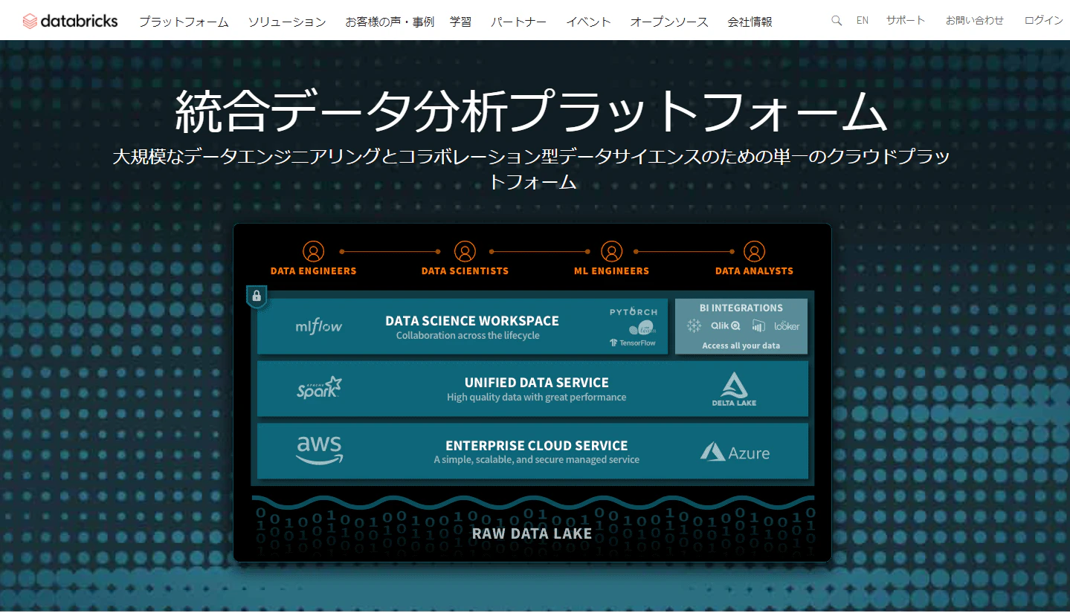Click the Tableau icon under BI Integrations
Viewport: 1070px width, 613px height.
[x=694, y=325]
